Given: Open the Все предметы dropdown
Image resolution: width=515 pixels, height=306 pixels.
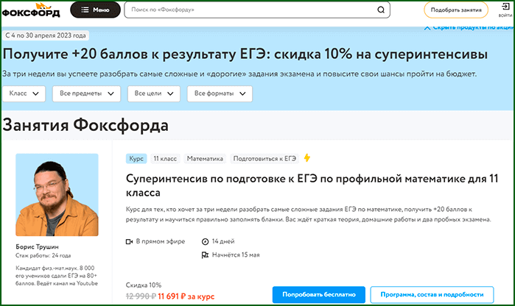Looking at the screenshot, I should (86, 93).
